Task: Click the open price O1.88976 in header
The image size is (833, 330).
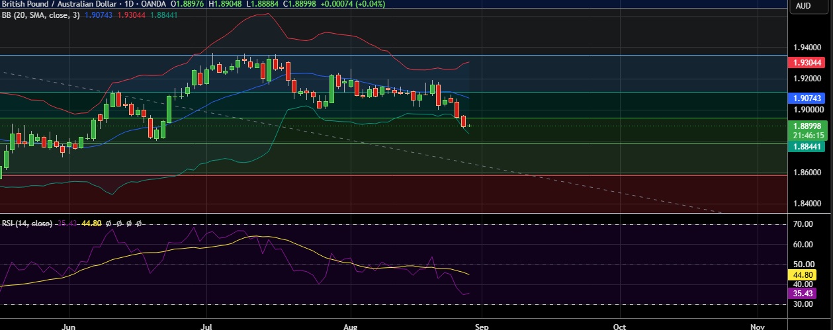Action: pyautogui.click(x=189, y=4)
